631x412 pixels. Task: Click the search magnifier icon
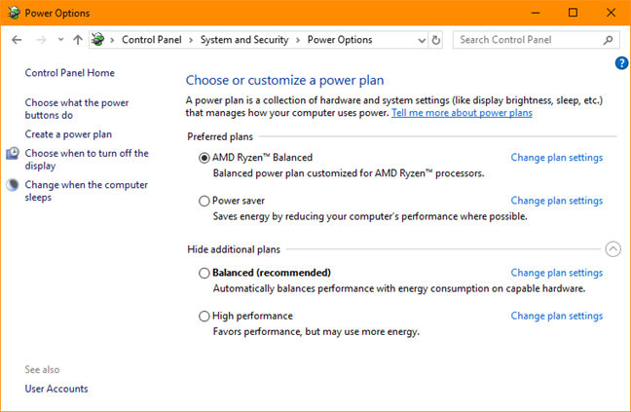(x=608, y=40)
